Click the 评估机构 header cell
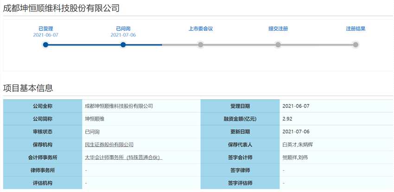 coord(43,183)
